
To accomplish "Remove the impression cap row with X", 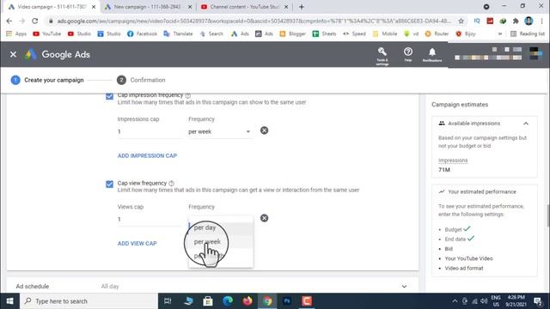I will click(264, 130).
